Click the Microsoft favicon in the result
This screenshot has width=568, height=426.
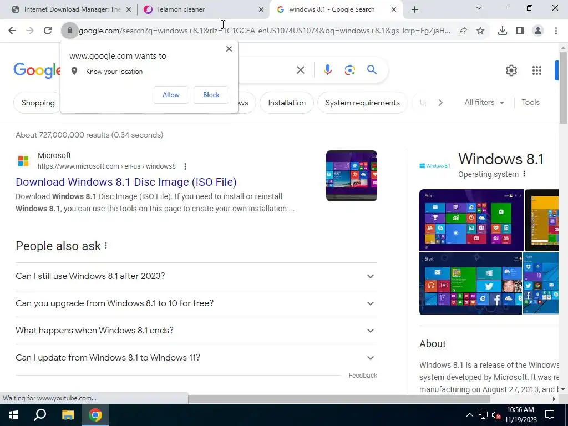tap(23, 160)
